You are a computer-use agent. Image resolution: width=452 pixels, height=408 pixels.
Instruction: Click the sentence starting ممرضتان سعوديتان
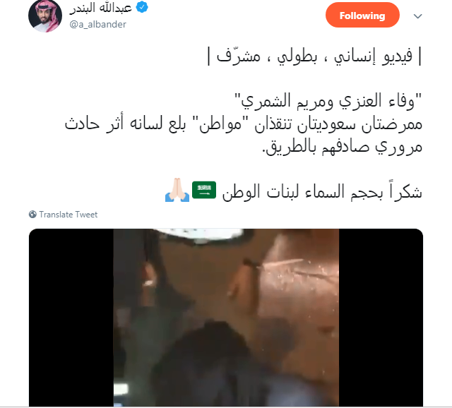tap(243, 124)
